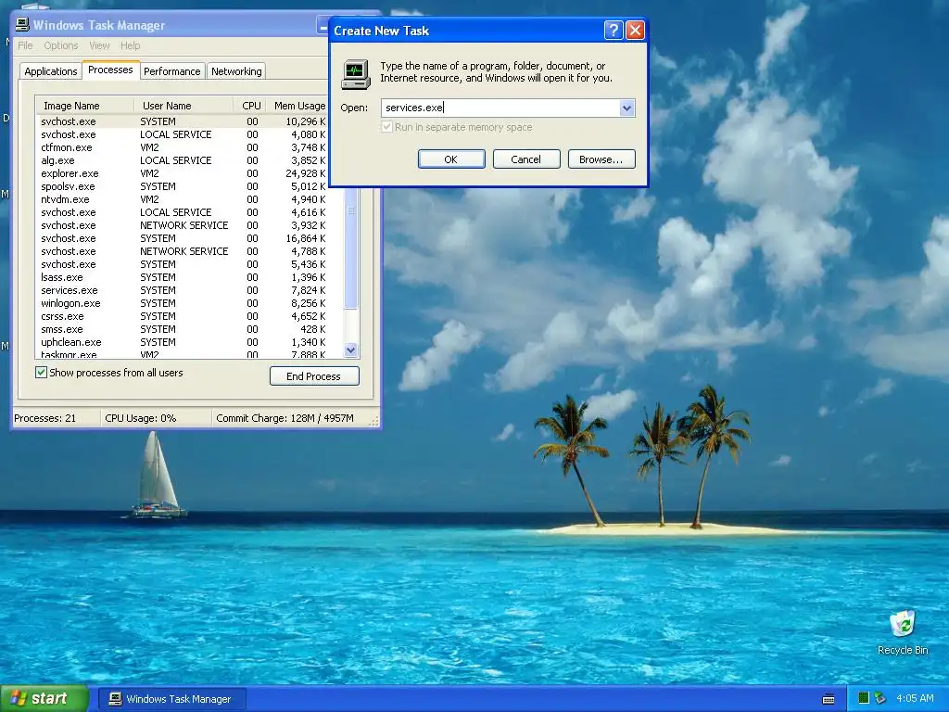949x712 pixels.
Task: Click Windows Task Manager taskbar button
Action: click(x=172, y=699)
